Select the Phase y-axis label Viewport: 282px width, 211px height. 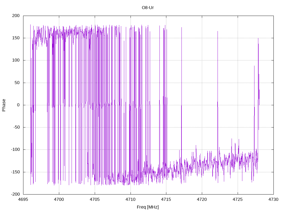pos(4,105)
